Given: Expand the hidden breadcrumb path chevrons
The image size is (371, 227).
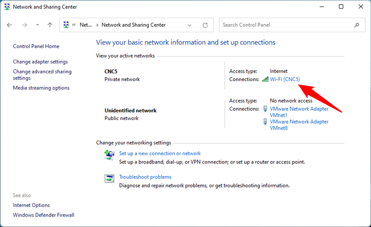Looking at the screenshot, I should [x=74, y=25].
